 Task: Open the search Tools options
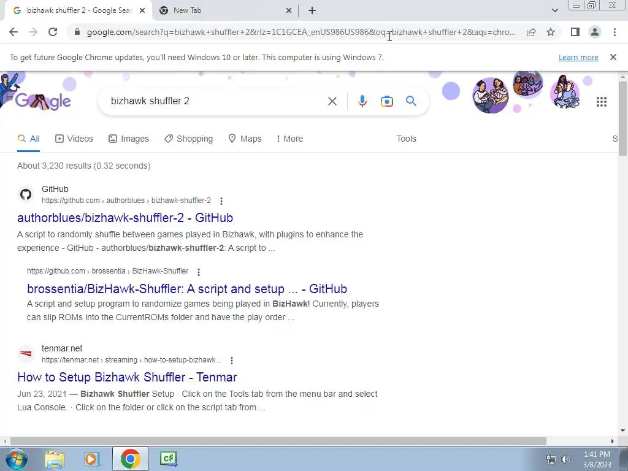406,139
